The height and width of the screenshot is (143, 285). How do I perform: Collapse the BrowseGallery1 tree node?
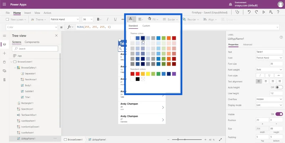coord(15,68)
